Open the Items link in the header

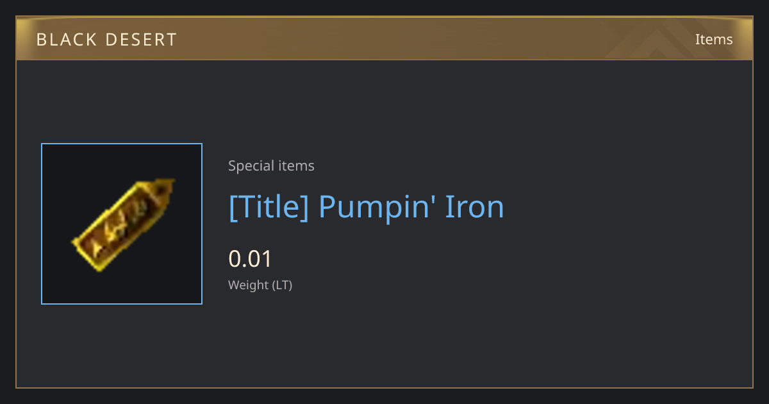click(x=714, y=39)
